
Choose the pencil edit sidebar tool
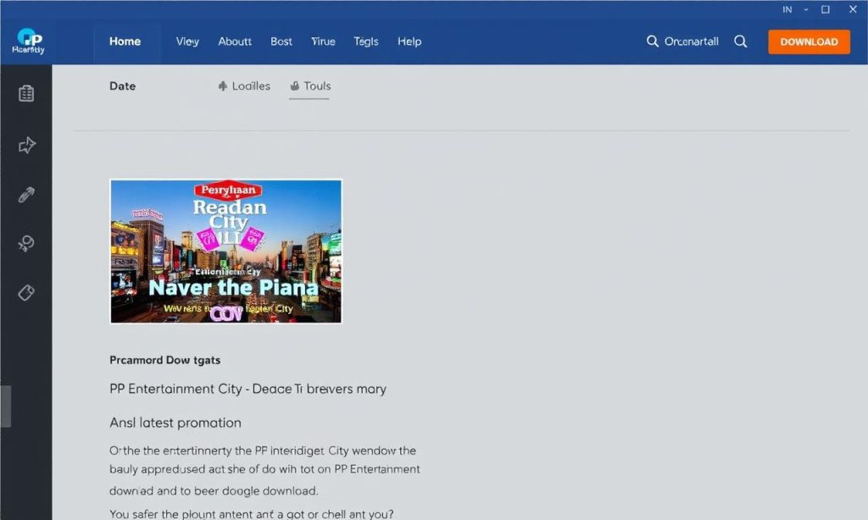click(26, 194)
